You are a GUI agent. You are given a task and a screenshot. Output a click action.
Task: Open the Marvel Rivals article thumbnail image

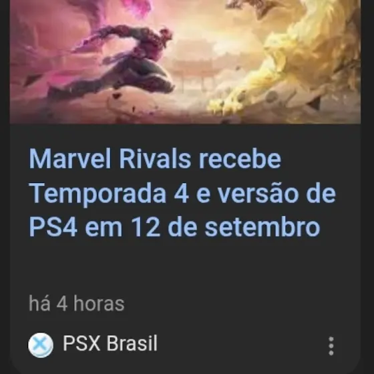(x=185, y=61)
